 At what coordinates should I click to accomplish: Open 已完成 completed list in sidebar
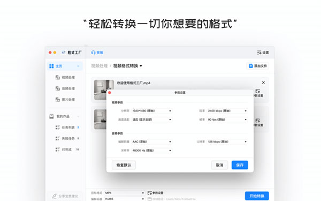pyautogui.click(x=67, y=150)
